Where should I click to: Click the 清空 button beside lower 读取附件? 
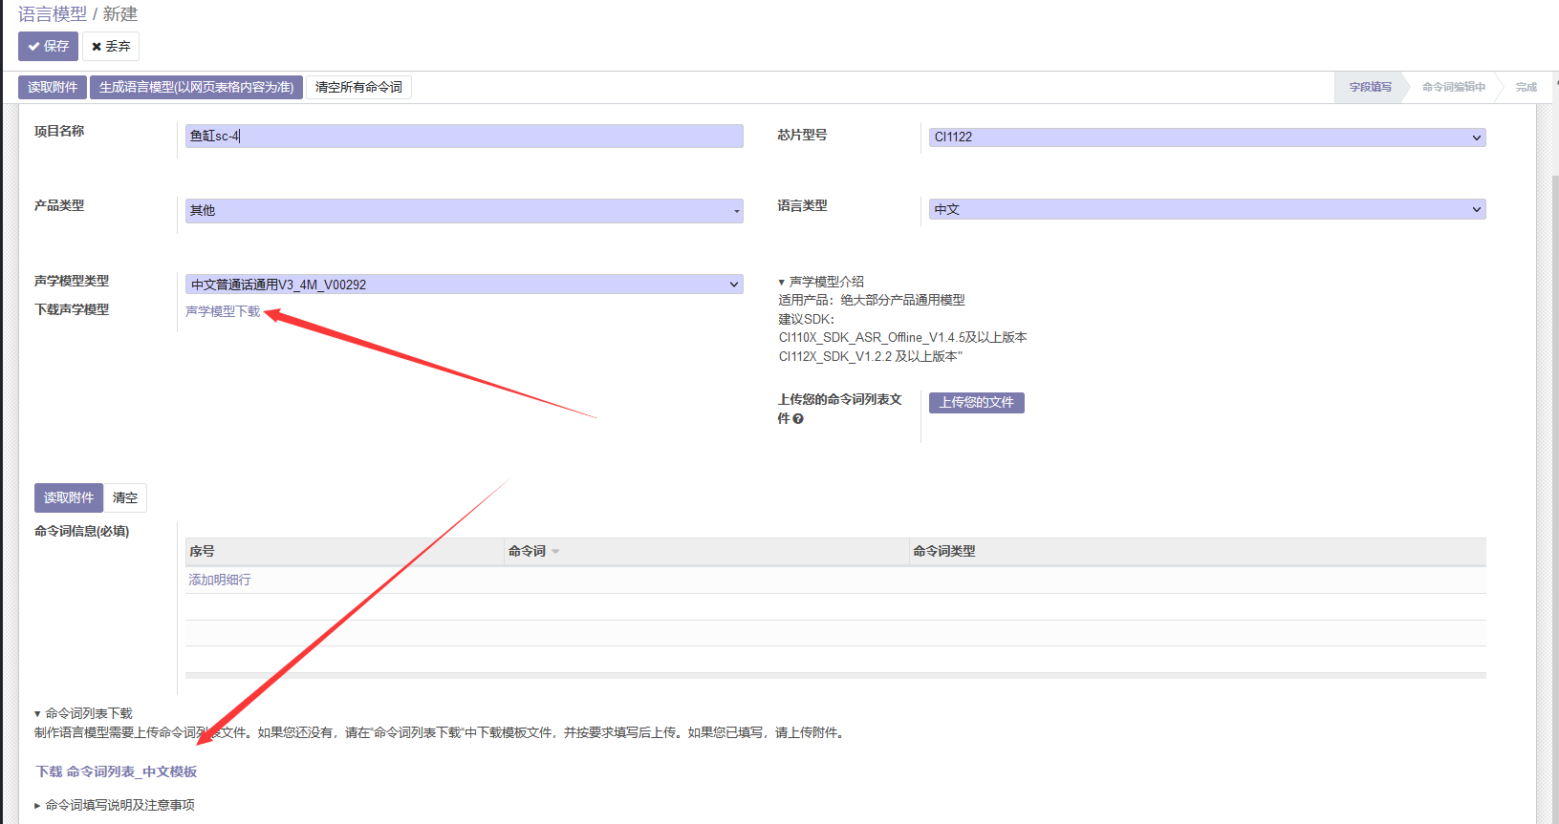(125, 497)
